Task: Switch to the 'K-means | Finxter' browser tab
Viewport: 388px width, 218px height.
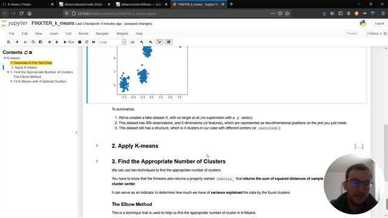Action: pyautogui.click(x=27, y=4)
